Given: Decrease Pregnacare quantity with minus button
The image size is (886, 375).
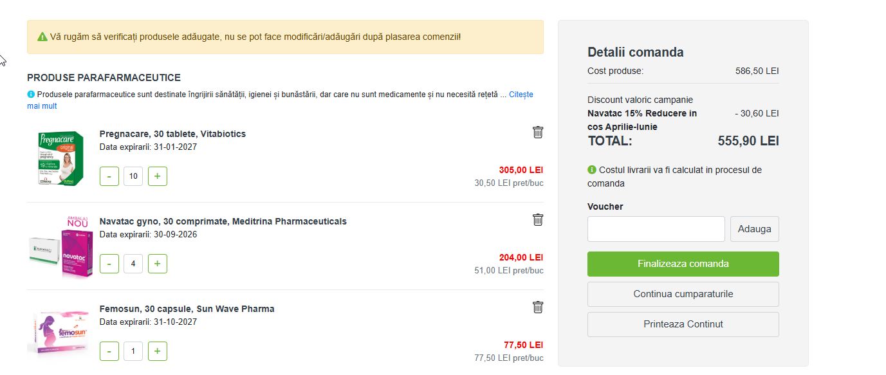Looking at the screenshot, I should click(109, 176).
